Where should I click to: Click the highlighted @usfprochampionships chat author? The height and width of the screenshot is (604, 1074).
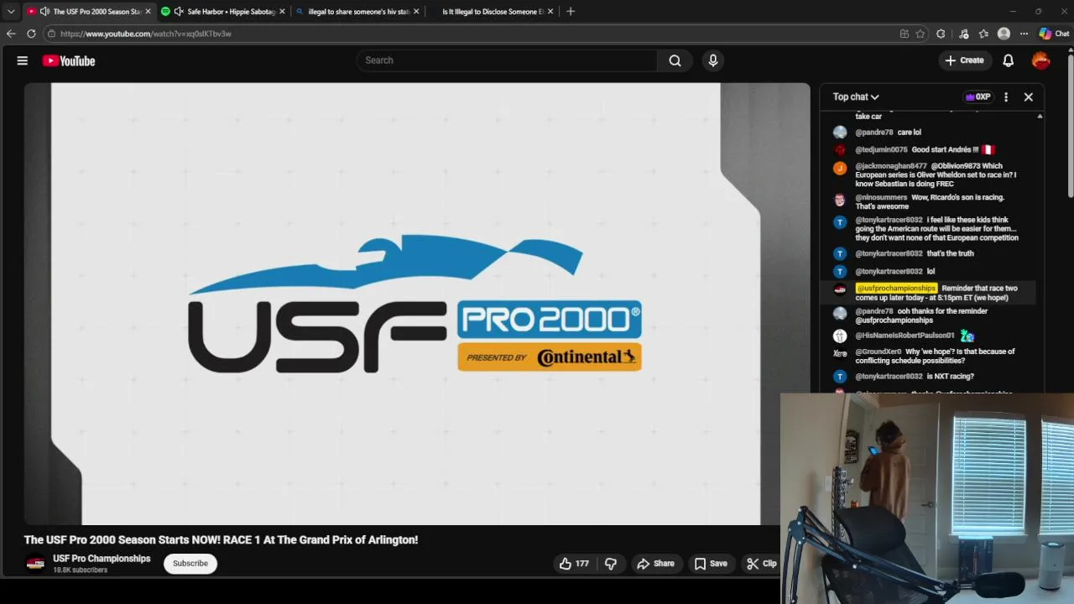895,289
